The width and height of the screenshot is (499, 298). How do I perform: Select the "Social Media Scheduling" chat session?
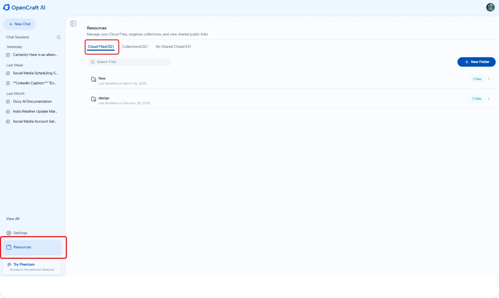(x=35, y=73)
